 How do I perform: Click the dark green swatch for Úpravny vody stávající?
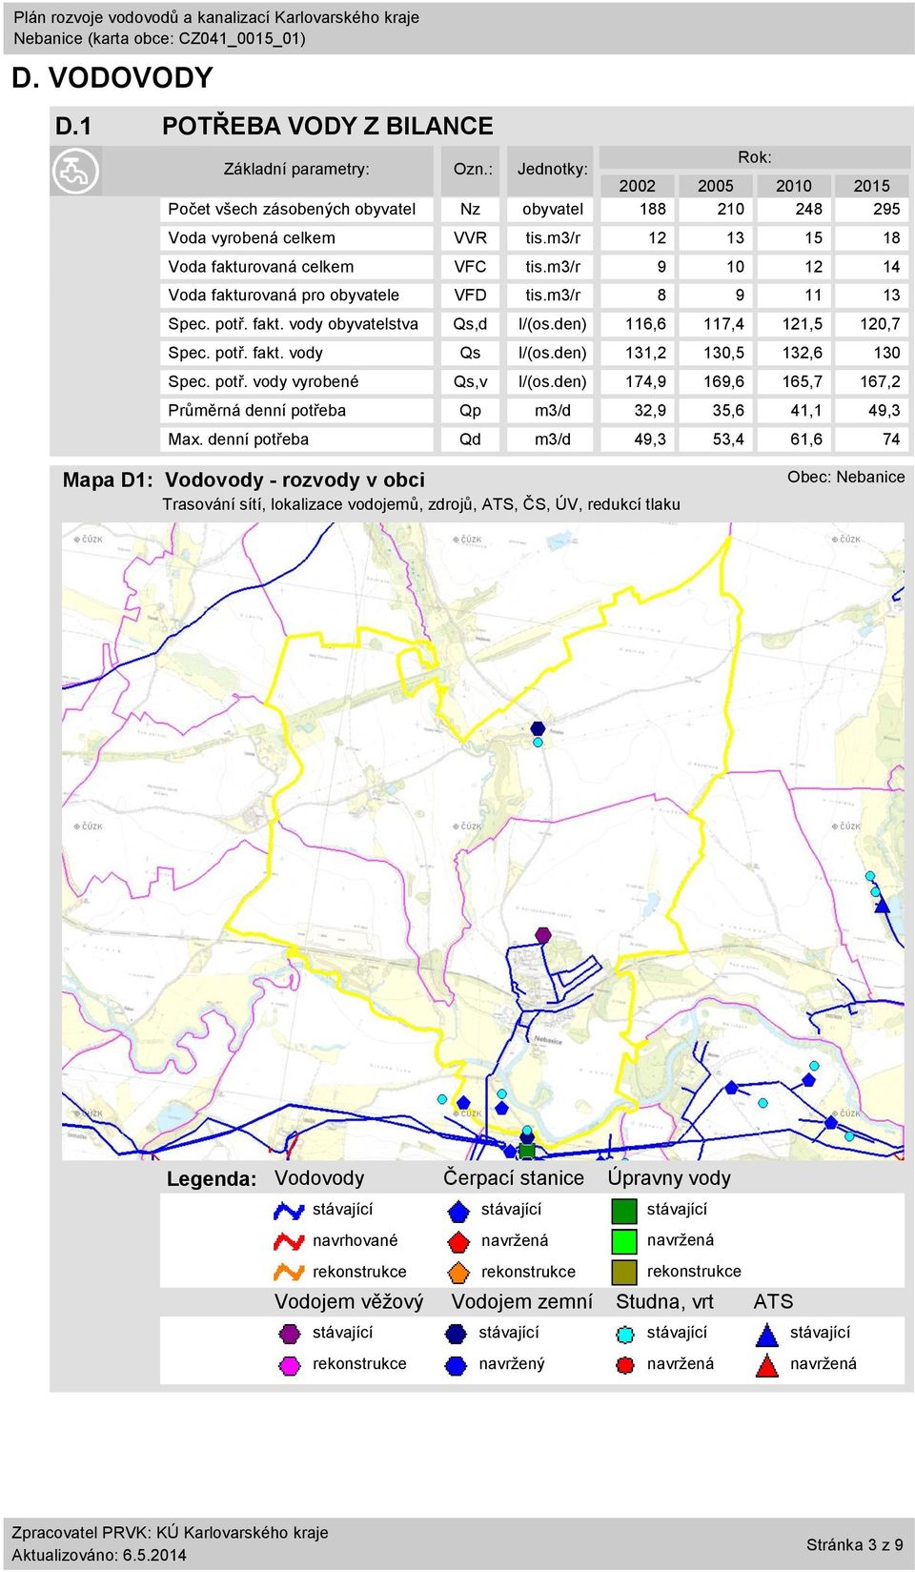pos(624,1211)
